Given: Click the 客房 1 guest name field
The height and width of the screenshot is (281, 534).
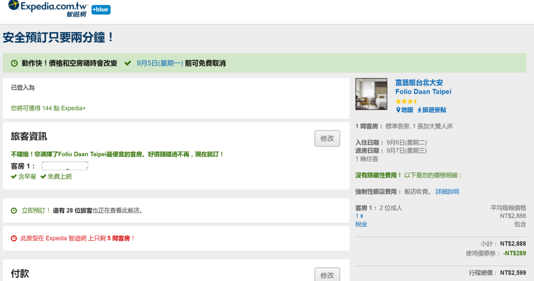Looking at the screenshot, I should [x=65, y=166].
